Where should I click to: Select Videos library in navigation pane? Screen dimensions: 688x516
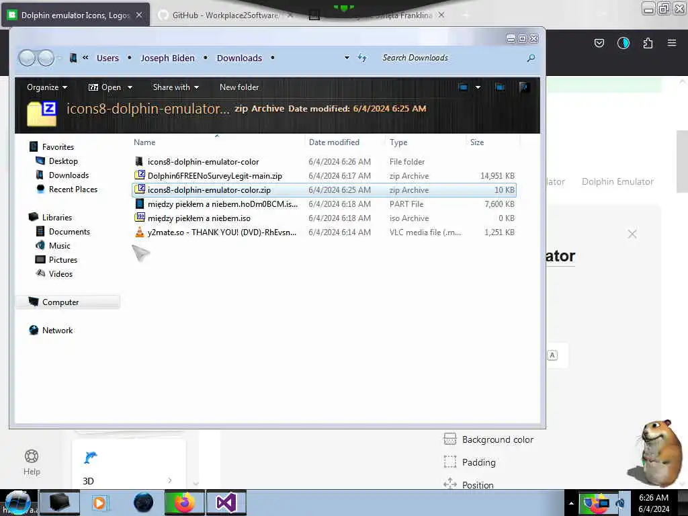click(60, 273)
